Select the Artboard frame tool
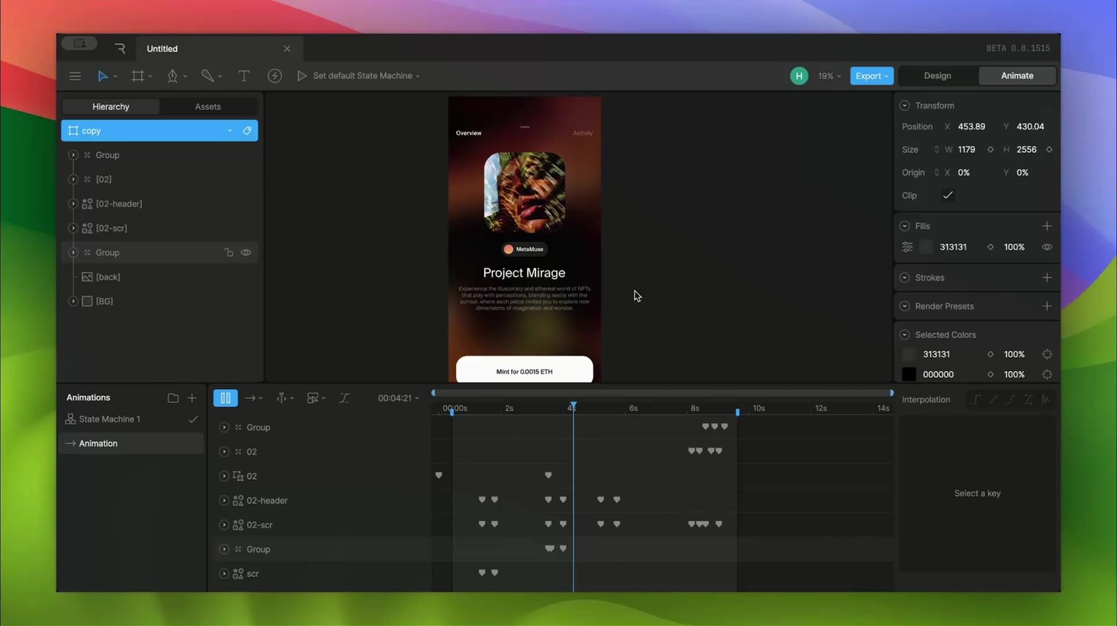Viewport: 1117px width, 626px height. [137, 76]
